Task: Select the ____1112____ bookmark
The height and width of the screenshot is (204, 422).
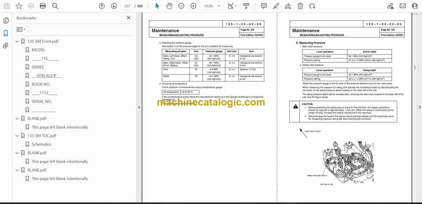Action: [x=45, y=93]
